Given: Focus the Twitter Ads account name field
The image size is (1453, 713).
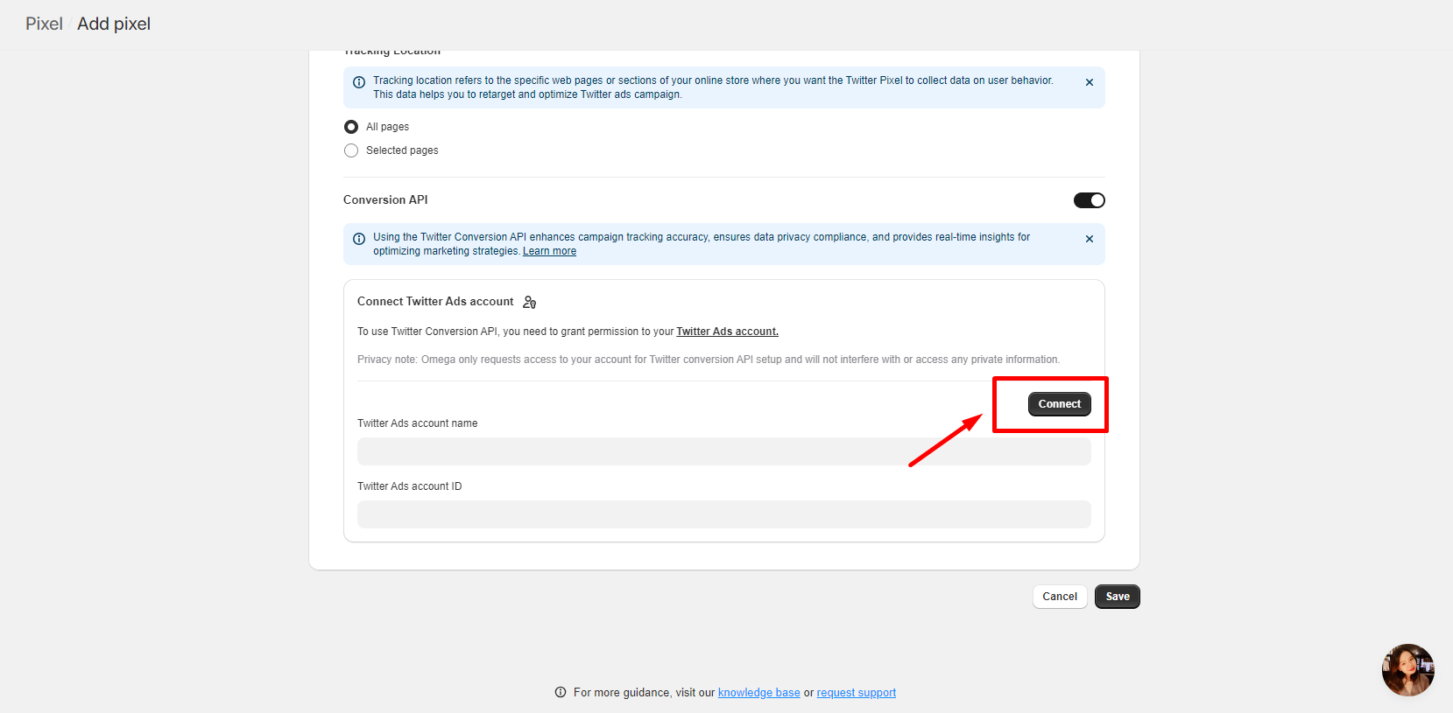Looking at the screenshot, I should 723,451.
